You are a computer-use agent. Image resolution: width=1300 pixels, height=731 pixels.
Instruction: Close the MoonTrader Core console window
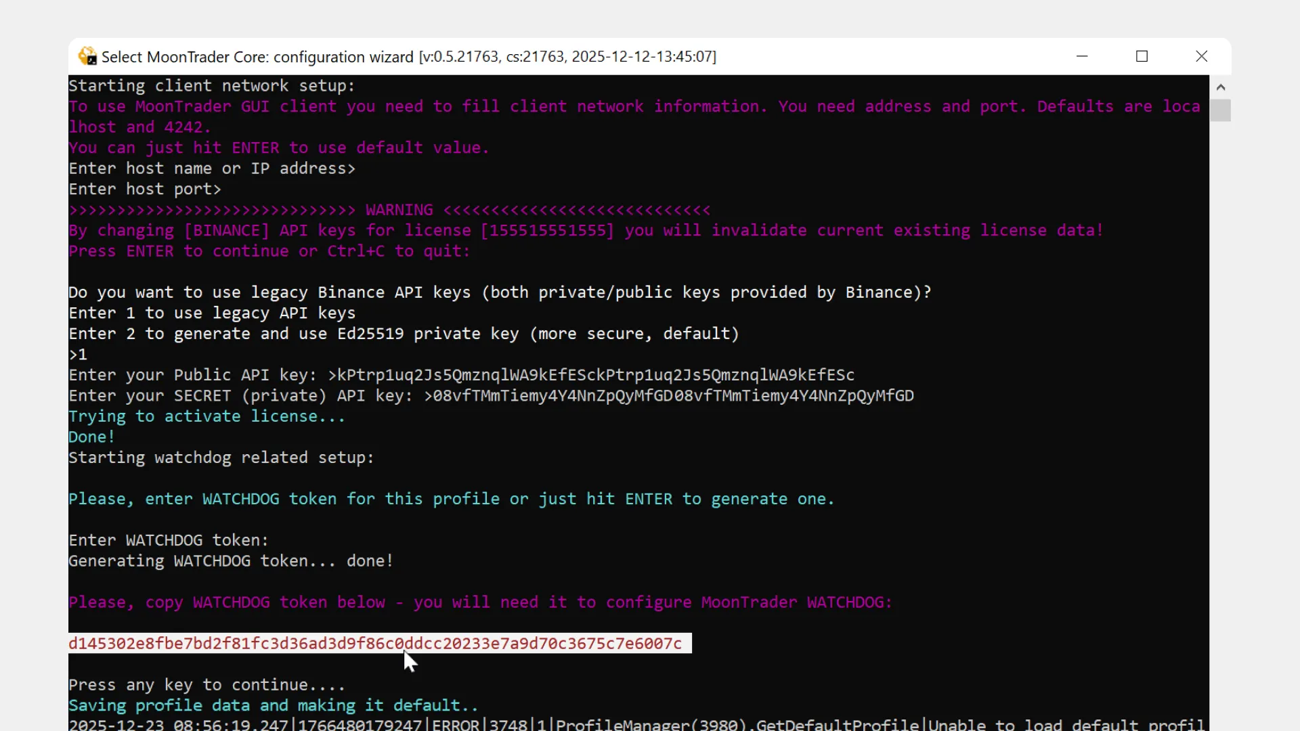(x=1201, y=56)
